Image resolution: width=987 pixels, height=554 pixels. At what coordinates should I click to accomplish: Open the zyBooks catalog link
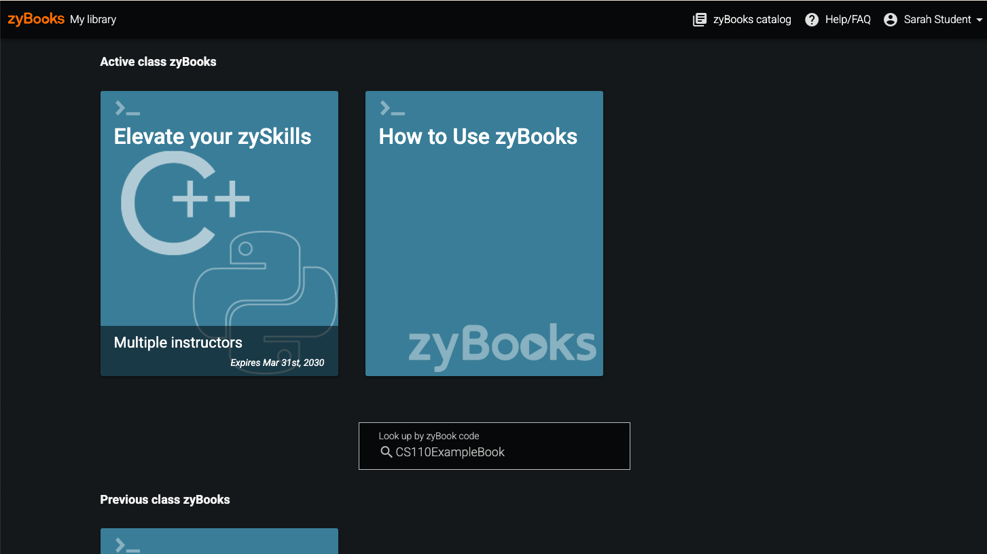click(x=742, y=20)
